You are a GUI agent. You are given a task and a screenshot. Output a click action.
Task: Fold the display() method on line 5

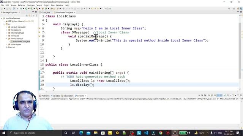45,24
